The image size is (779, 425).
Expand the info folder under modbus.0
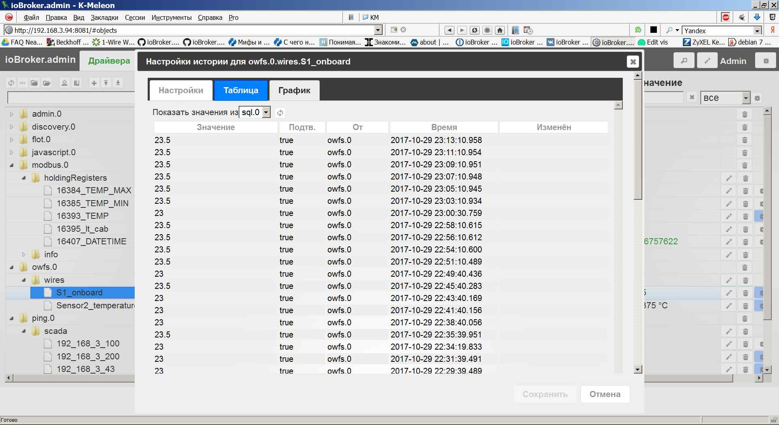click(x=24, y=254)
